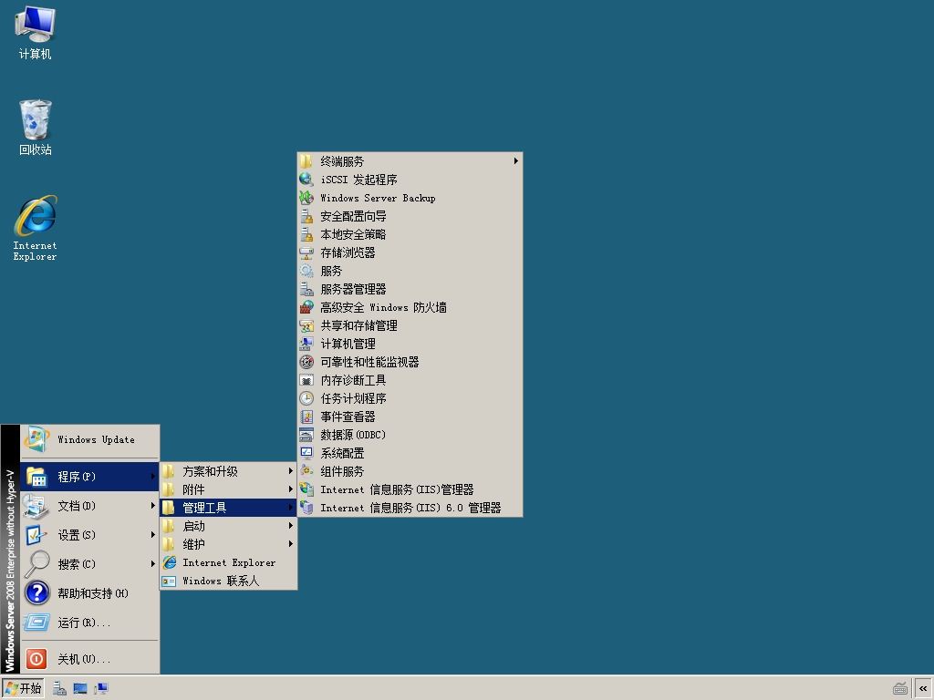
Task: Open 任务计划程序 from the menu
Action: coord(410,398)
